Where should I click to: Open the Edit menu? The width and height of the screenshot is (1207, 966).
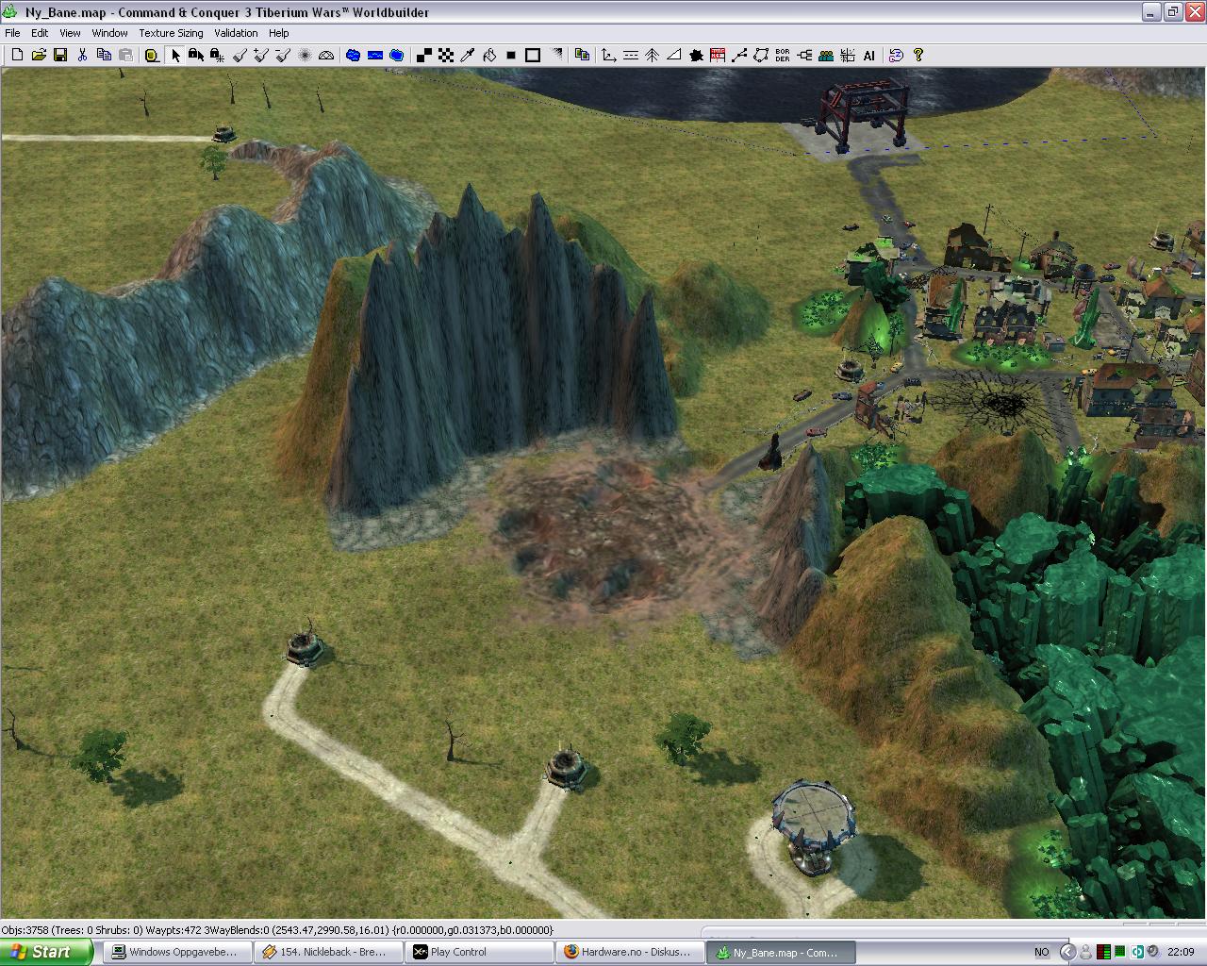click(40, 32)
